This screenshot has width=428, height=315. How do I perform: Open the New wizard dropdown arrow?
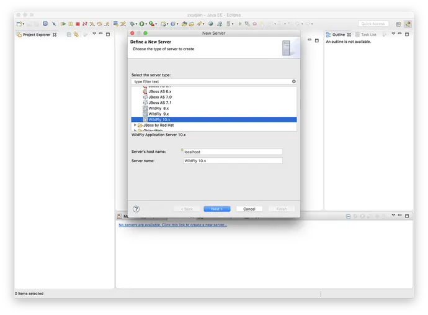(24, 24)
